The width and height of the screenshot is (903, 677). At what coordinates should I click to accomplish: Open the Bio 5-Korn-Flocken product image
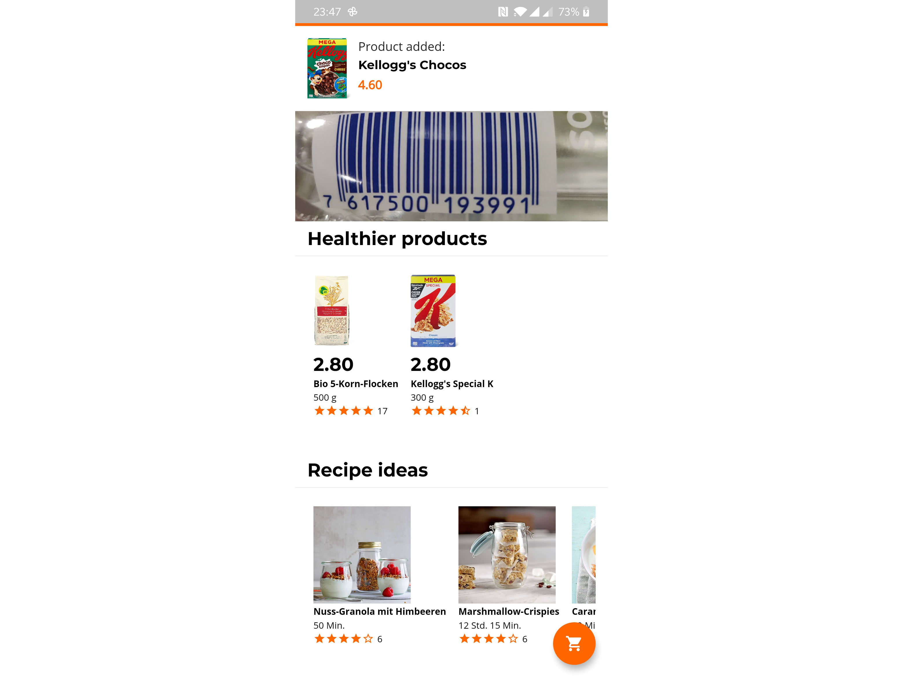point(331,310)
